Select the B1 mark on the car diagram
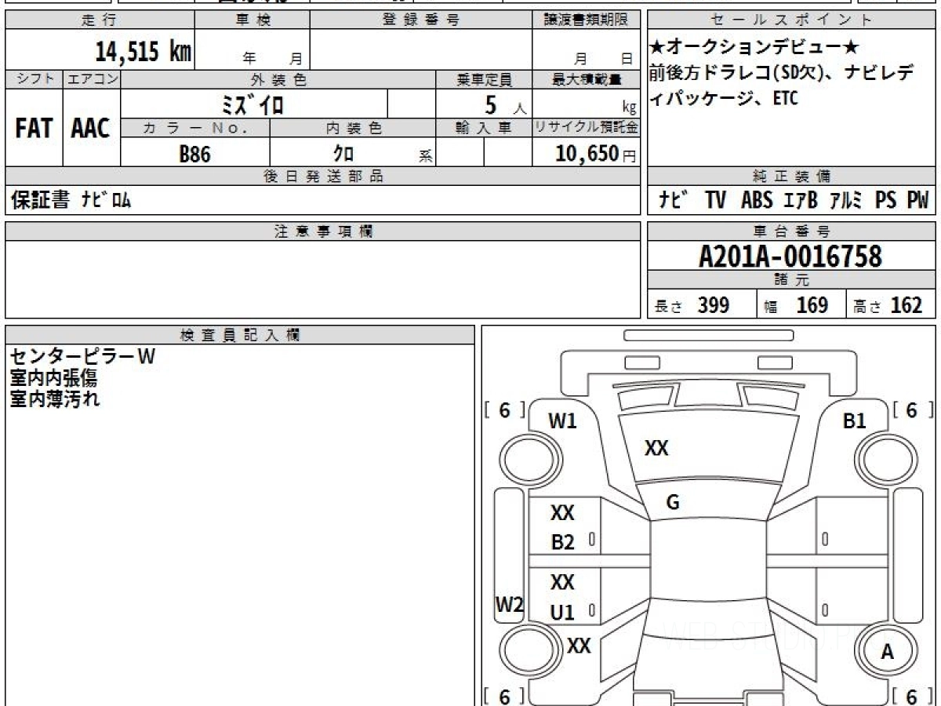 coord(854,421)
